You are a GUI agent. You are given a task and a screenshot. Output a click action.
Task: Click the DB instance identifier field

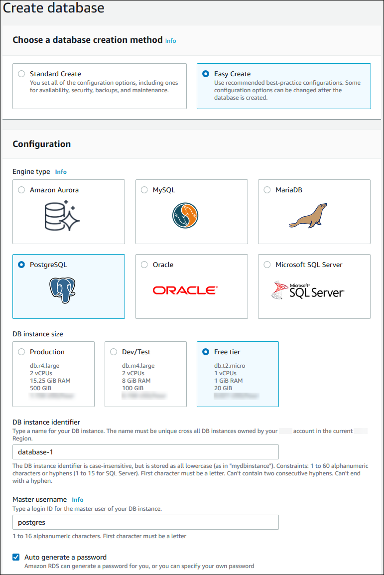click(145, 452)
